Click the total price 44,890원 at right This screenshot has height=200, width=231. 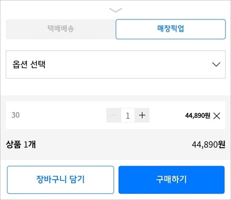click(208, 145)
